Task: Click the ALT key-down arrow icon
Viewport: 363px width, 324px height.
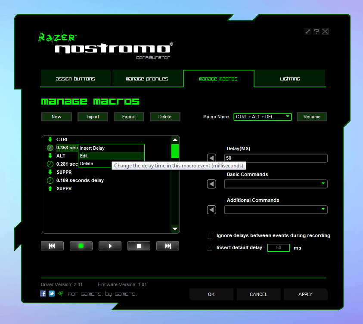Action: coord(50,156)
